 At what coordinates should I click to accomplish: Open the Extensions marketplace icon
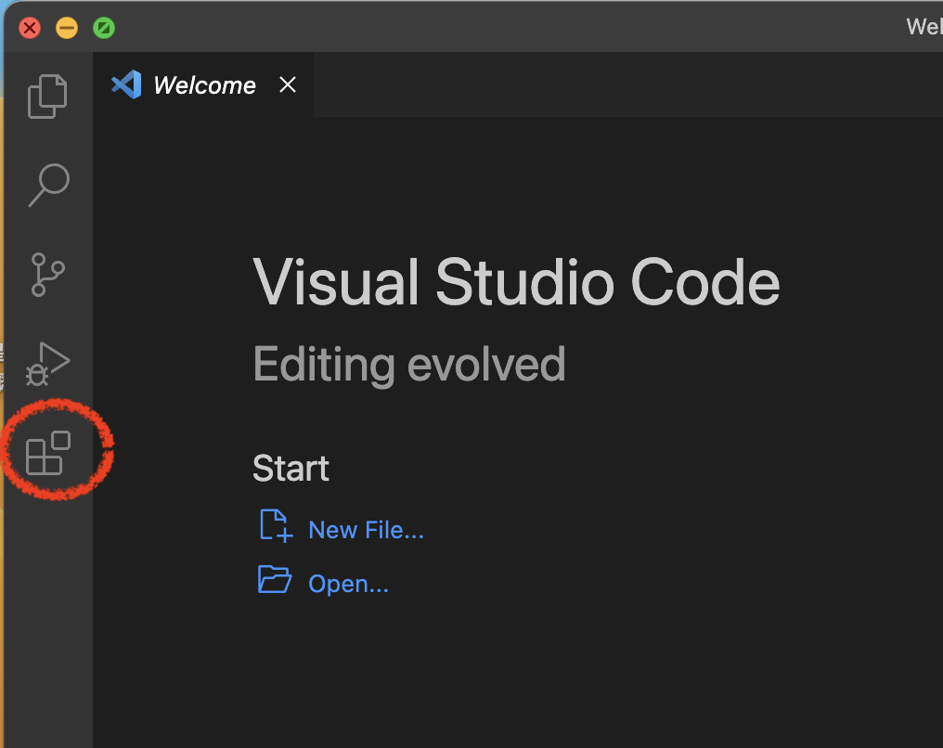pos(48,453)
